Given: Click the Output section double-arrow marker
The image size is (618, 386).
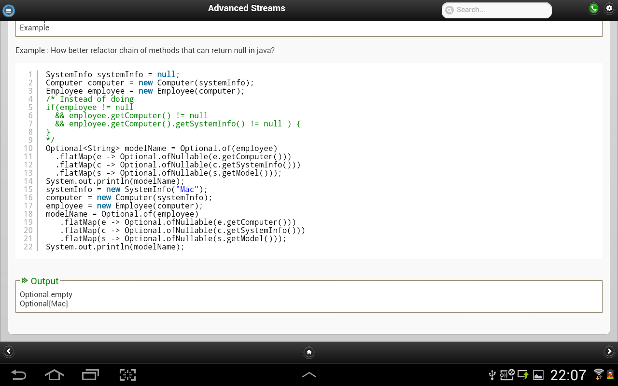Looking at the screenshot, I should coord(25,281).
